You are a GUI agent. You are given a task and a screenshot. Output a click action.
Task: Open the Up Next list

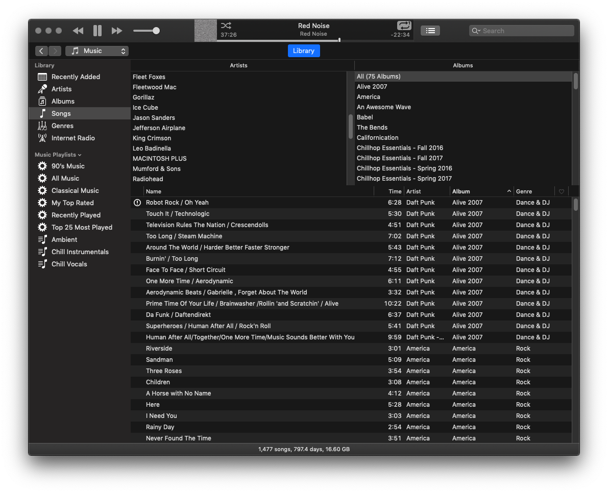pos(430,31)
